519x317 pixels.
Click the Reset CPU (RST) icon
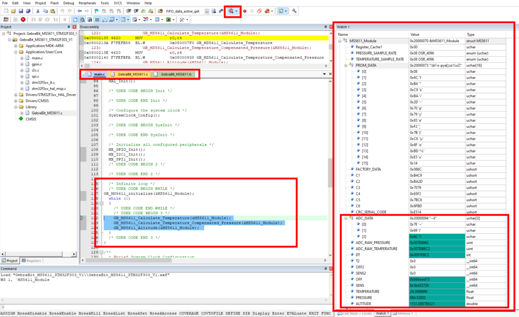coord(6,20)
